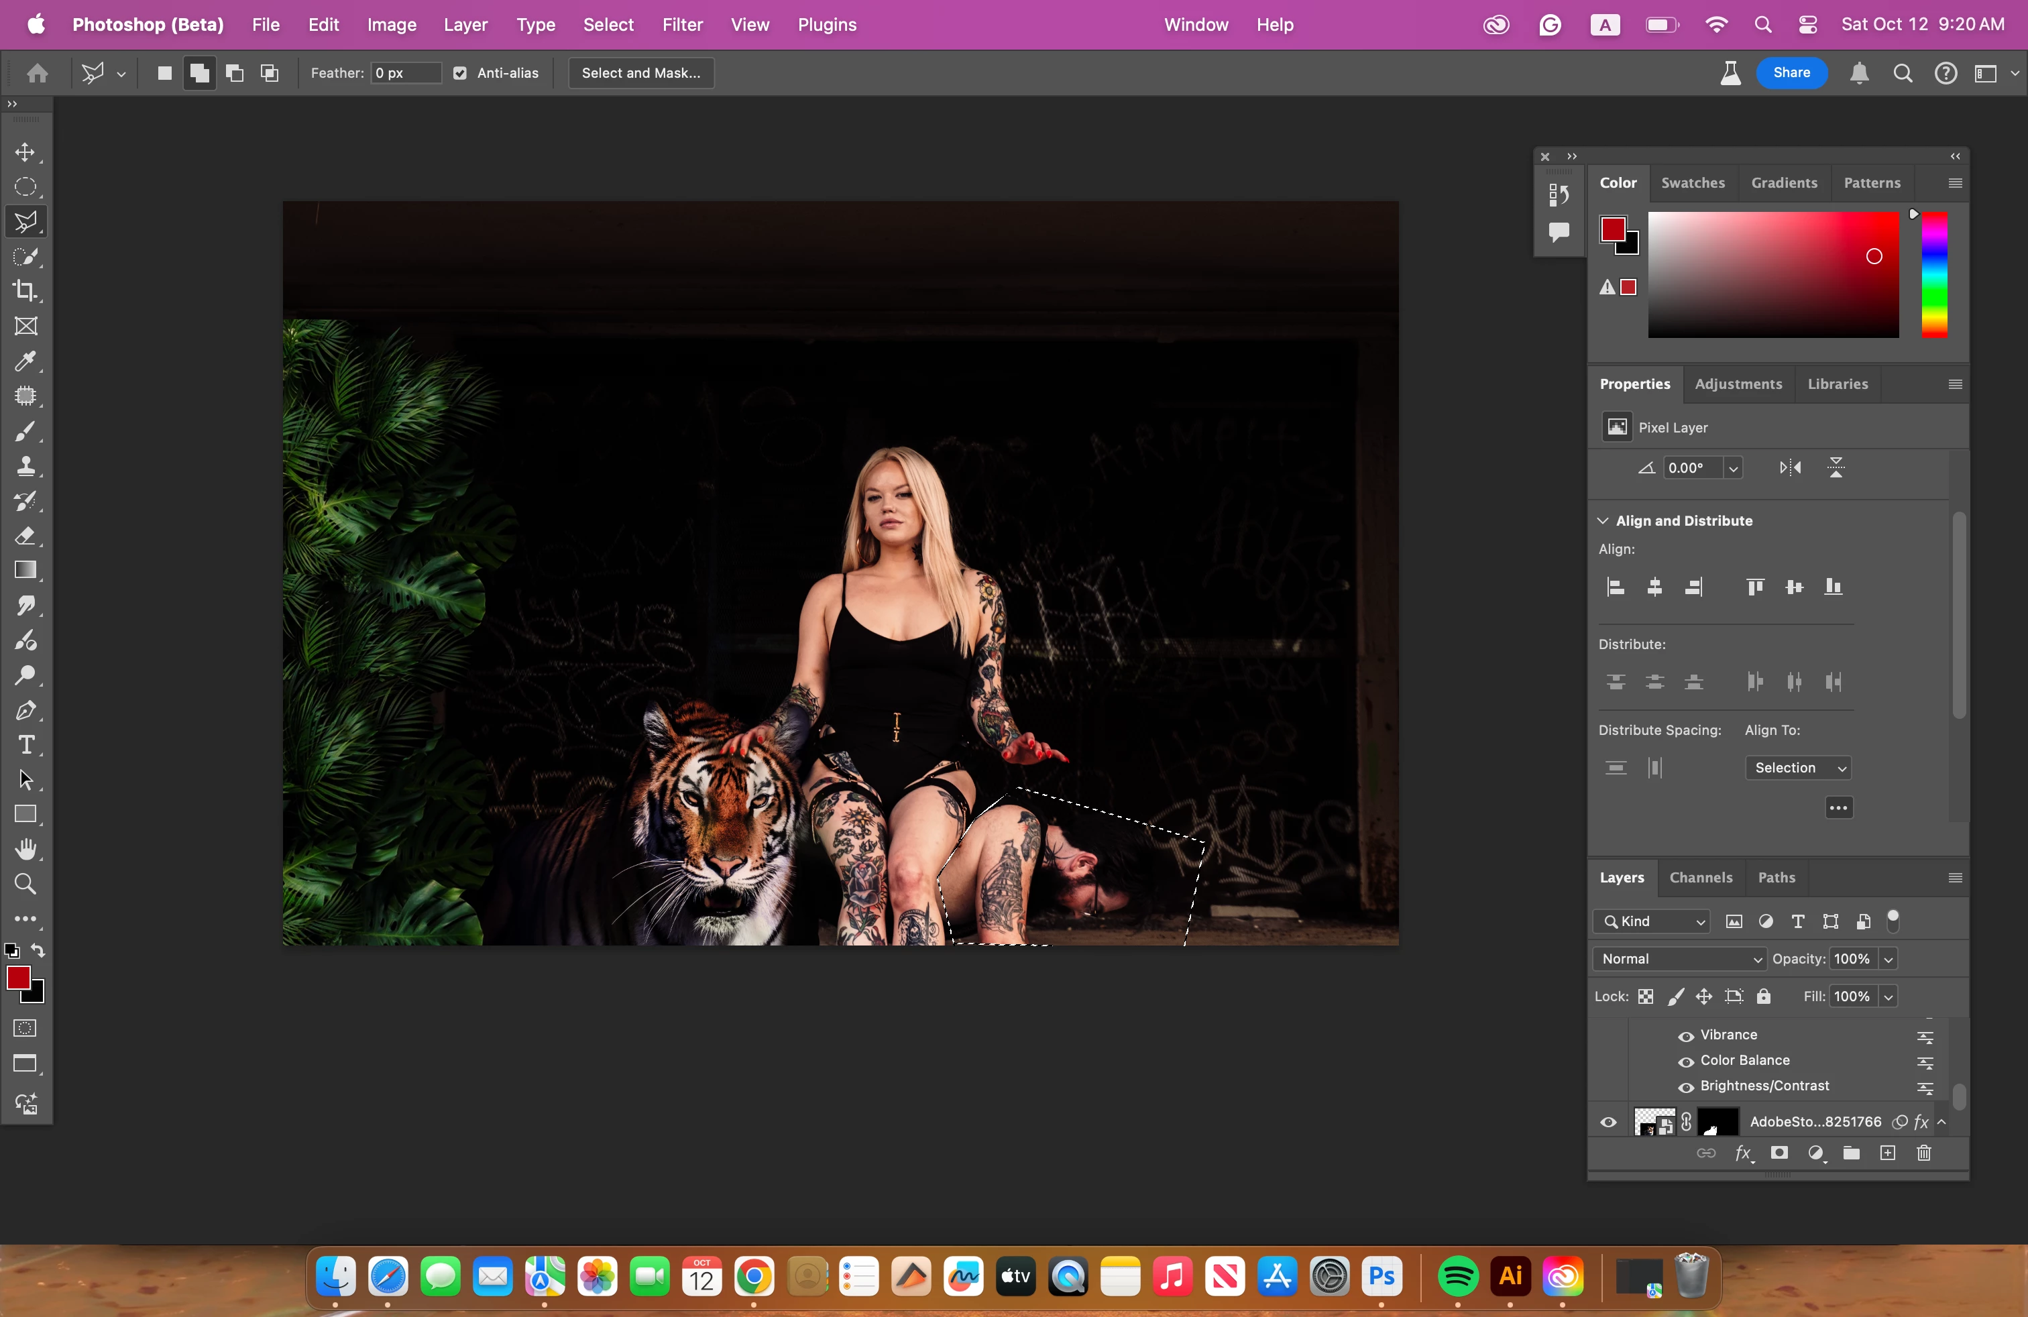Select the Pen tool
The image size is (2028, 1317).
click(x=25, y=709)
